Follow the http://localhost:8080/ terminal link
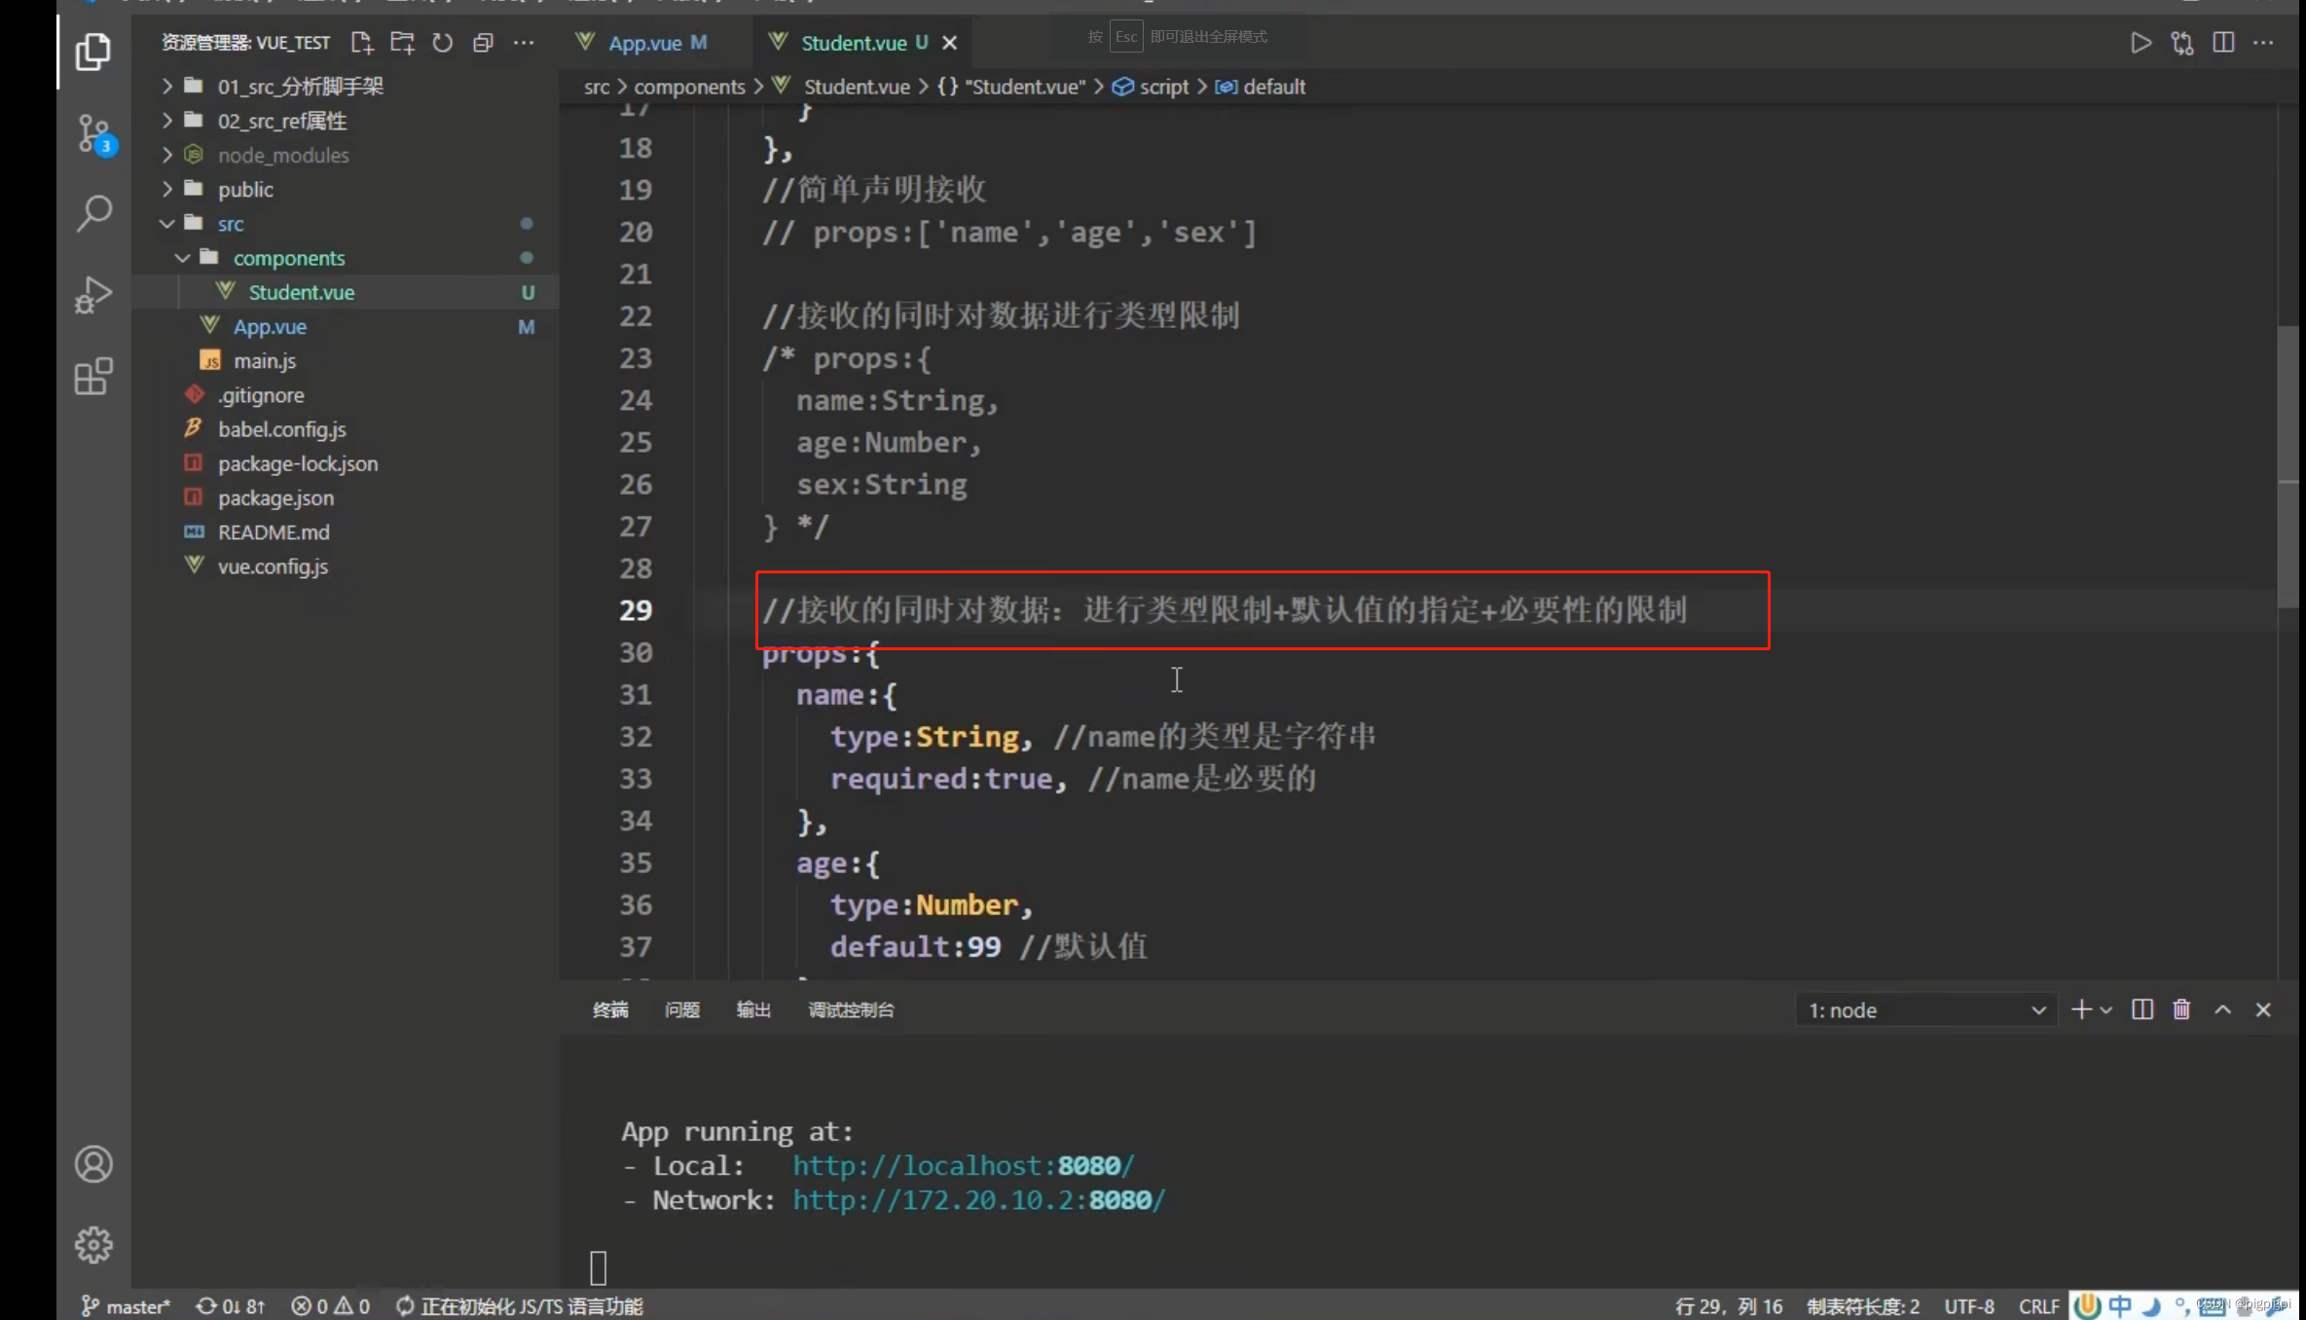 click(963, 1165)
